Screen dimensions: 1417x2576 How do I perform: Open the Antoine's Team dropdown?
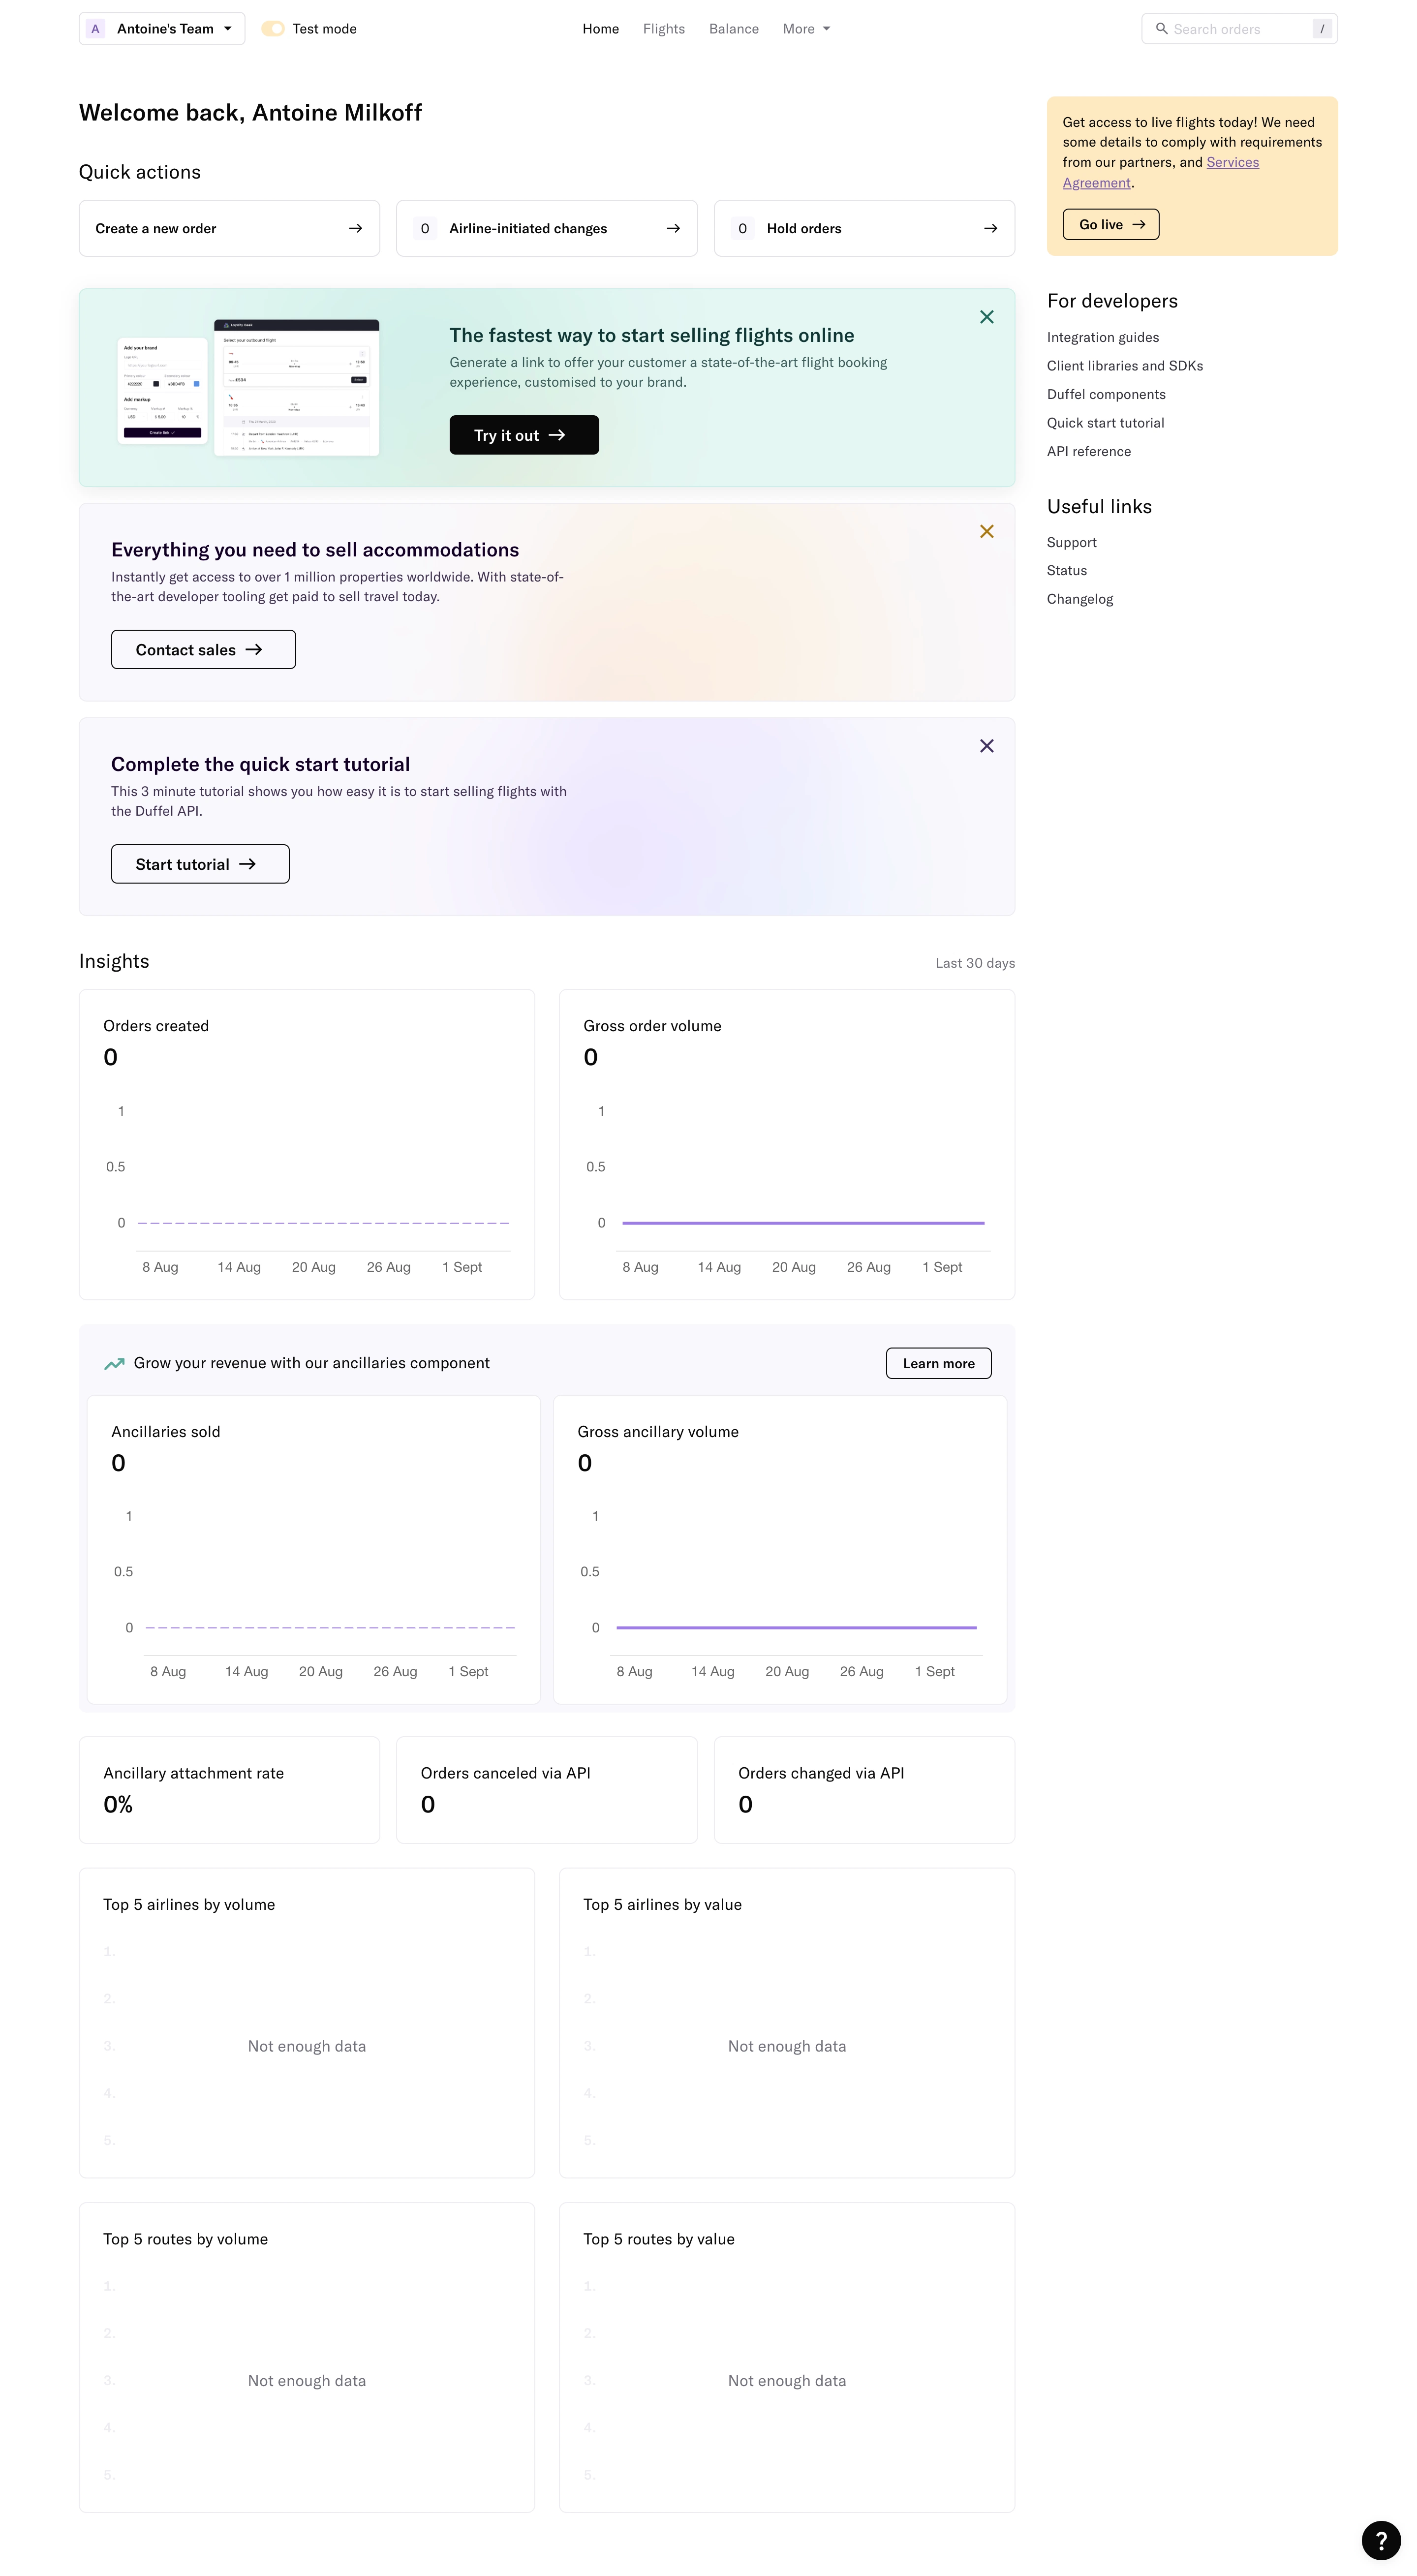point(162,29)
